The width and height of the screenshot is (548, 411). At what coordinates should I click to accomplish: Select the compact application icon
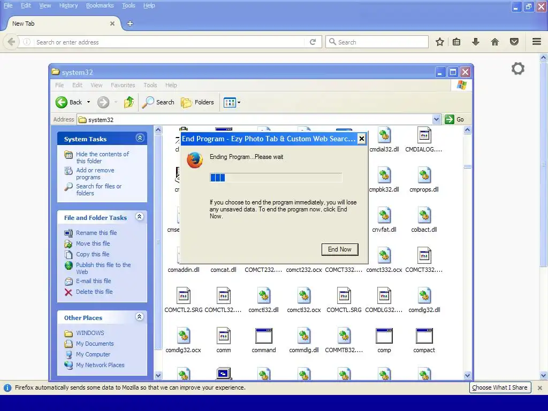[x=424, y=336]
